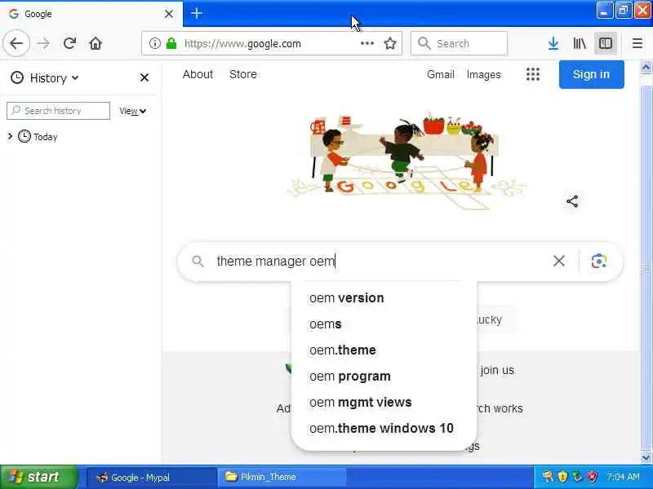The width and height of the screenshot is (653, 489).
Task: Open the hamburger application menu
Action: (637, 43)
